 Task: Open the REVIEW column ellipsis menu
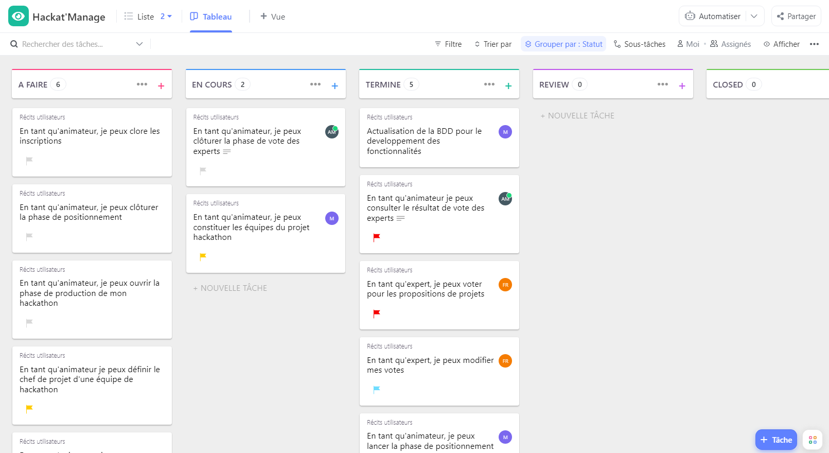663,84
